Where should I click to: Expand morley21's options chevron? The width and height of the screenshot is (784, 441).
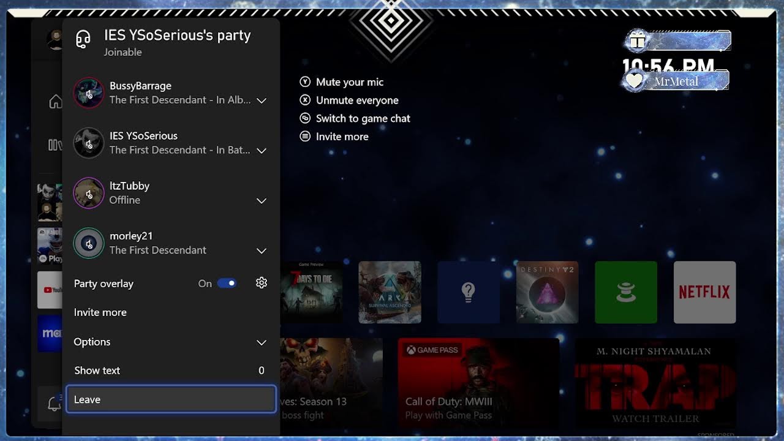262,251
